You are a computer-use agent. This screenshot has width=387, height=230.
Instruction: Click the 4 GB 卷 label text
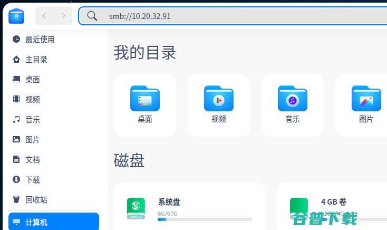(334, 202)
